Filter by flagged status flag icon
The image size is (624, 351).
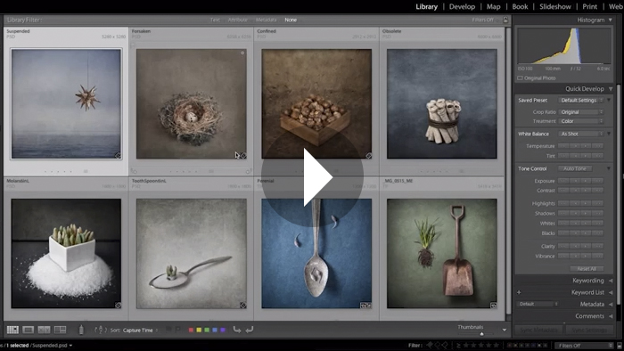click(431, 345)
